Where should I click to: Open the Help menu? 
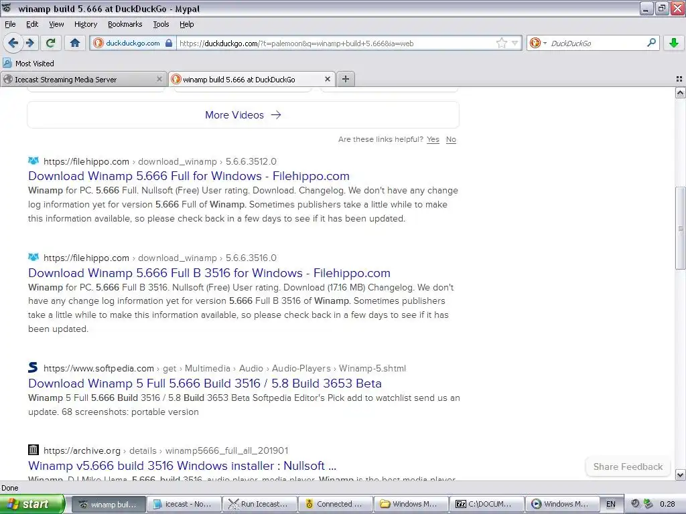point(186,24)
